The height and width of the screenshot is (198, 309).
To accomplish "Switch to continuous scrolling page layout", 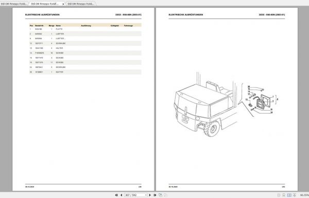I will 284,195.
